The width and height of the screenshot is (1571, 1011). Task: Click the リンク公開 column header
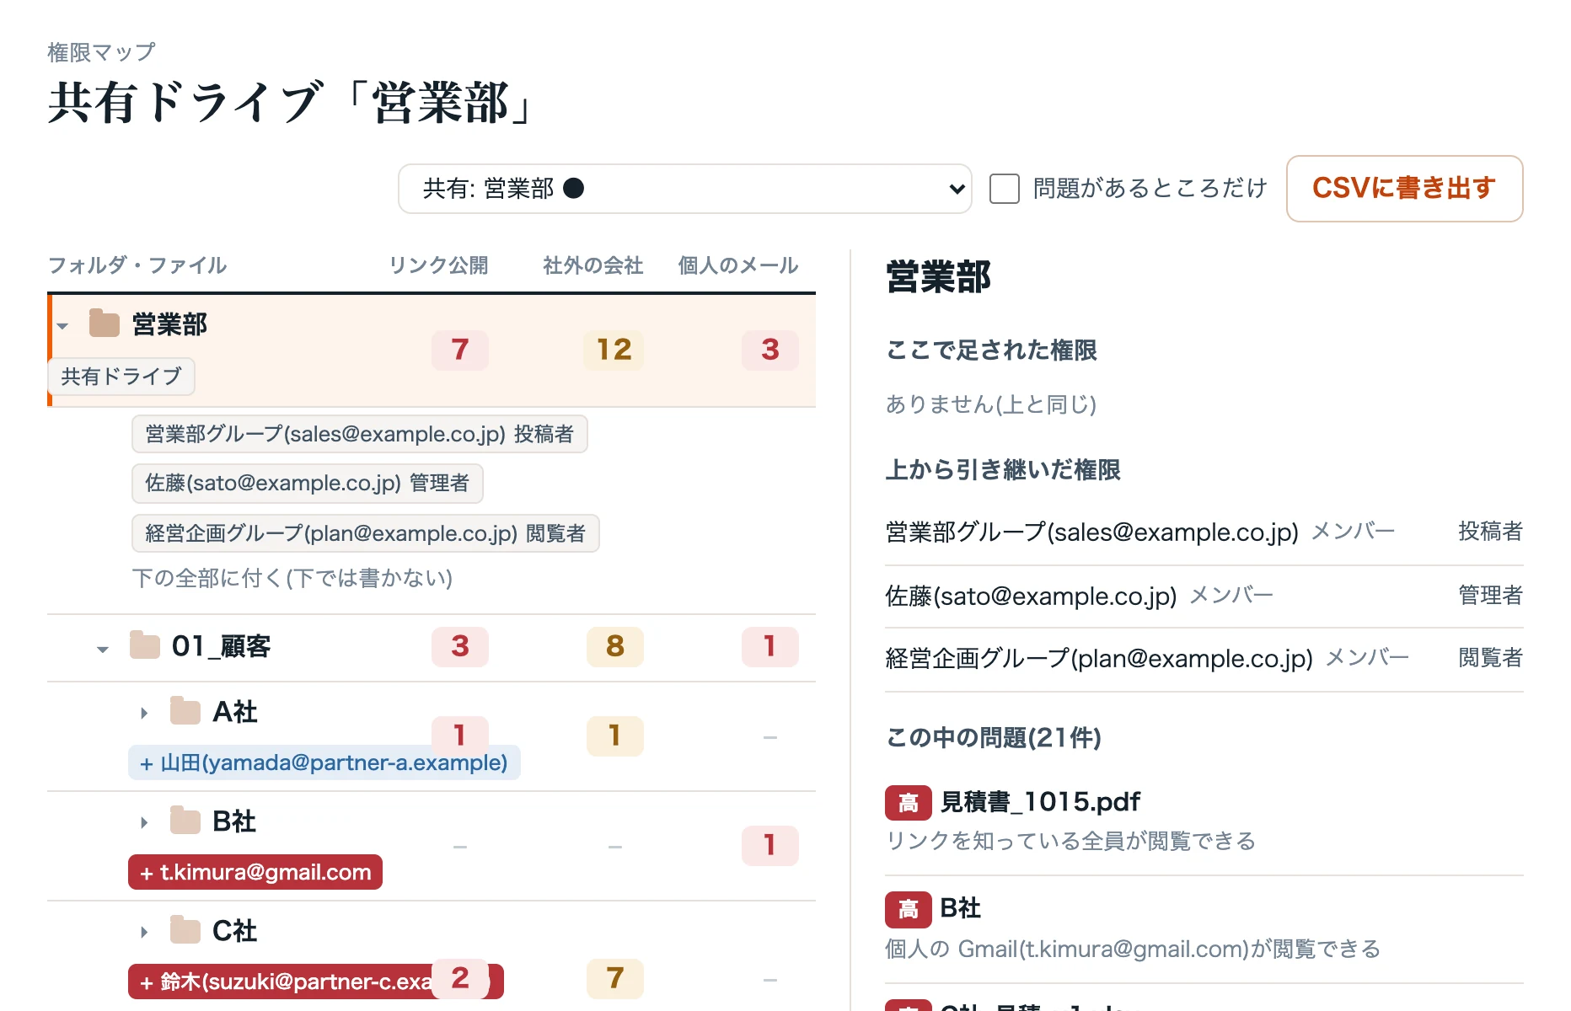[x=438, y=265]
